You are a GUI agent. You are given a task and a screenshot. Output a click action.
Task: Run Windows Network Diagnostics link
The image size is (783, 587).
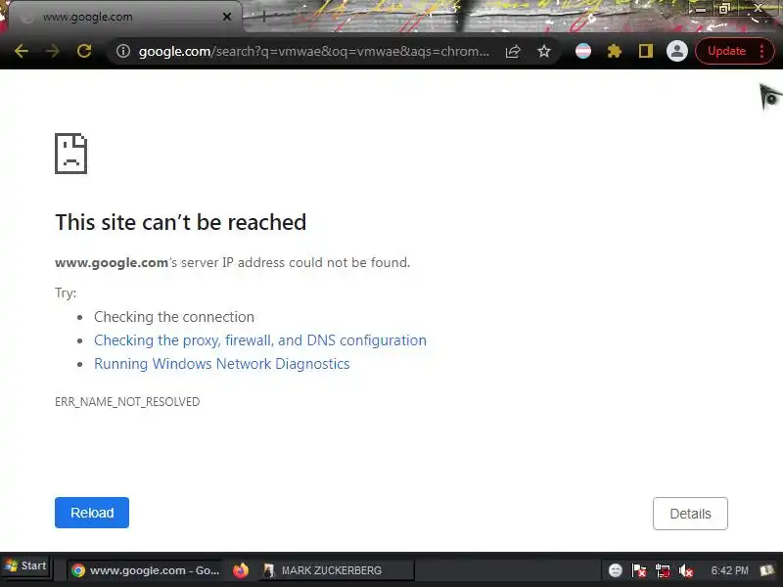pyautogui.click(x=222, y=364)
